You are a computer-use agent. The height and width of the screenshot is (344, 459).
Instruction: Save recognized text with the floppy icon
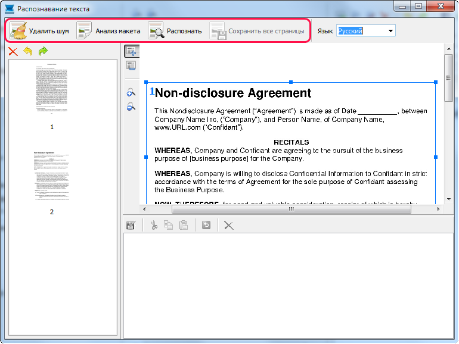(131, 226)
